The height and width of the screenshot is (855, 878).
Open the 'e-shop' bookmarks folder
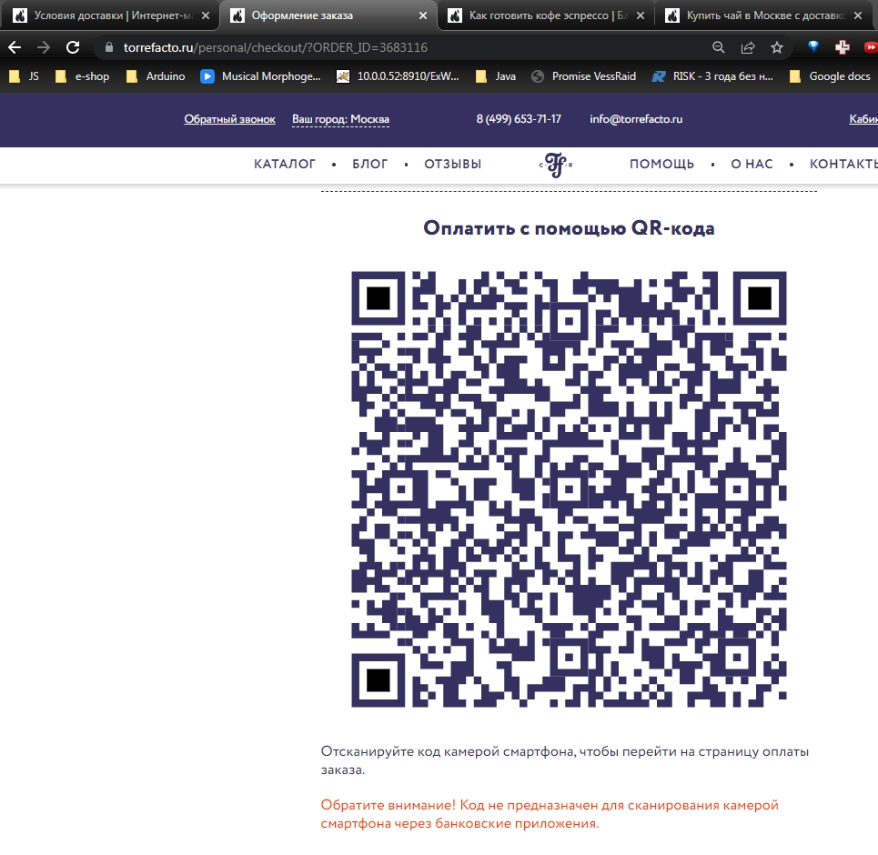tap(83, 76)
